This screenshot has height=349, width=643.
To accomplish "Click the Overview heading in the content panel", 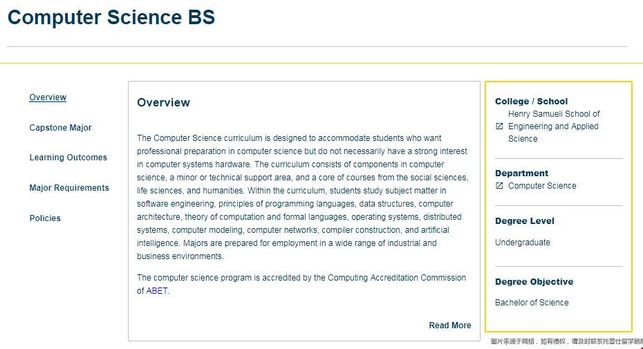I will 163,103.
